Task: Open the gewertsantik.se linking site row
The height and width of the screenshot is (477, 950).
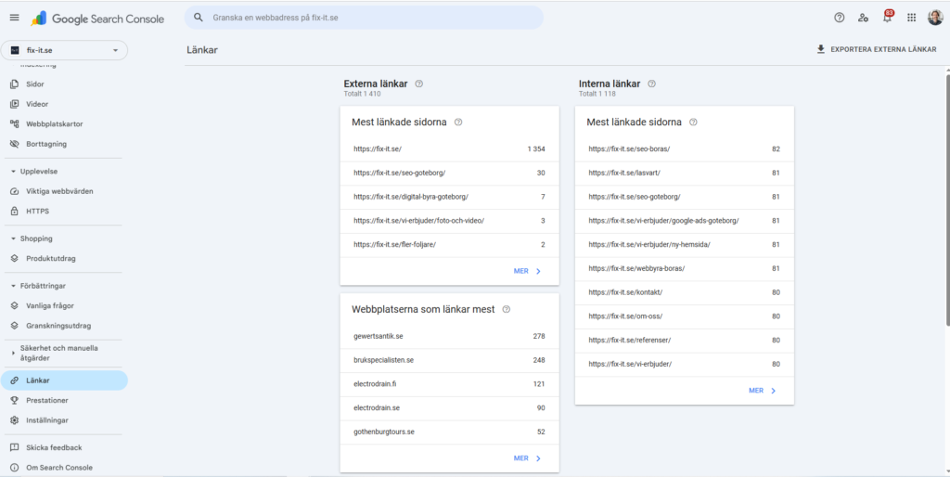Action: 449,336
